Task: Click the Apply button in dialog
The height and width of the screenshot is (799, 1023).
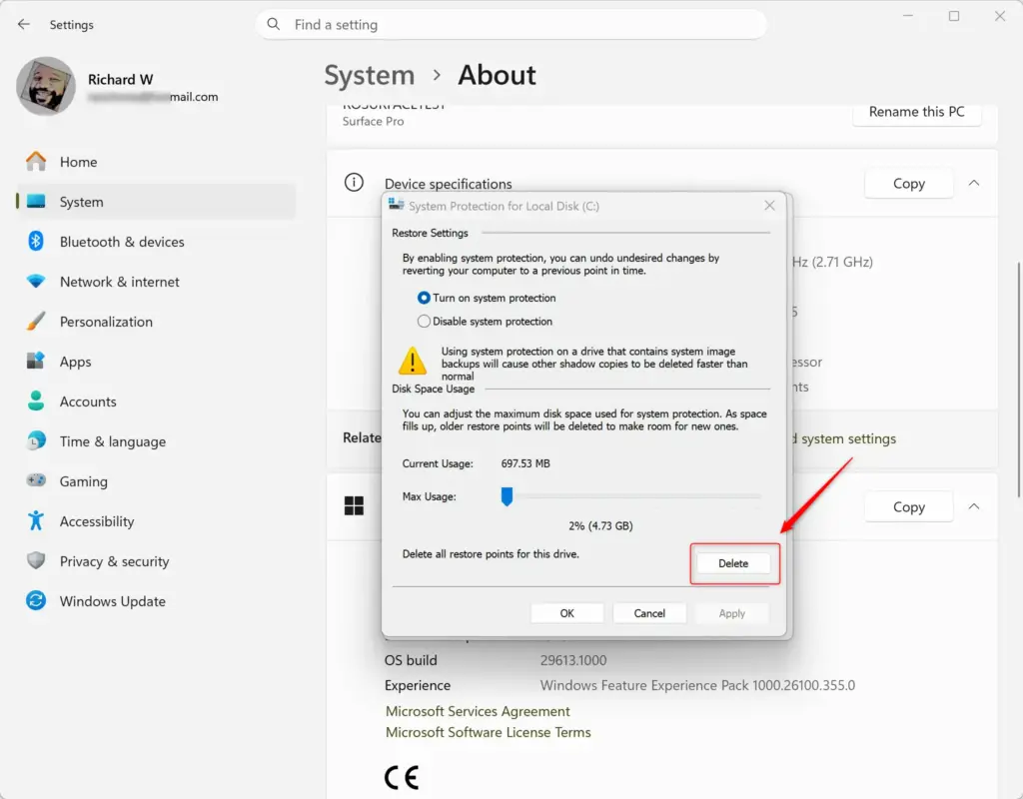Action: point(732,613)
